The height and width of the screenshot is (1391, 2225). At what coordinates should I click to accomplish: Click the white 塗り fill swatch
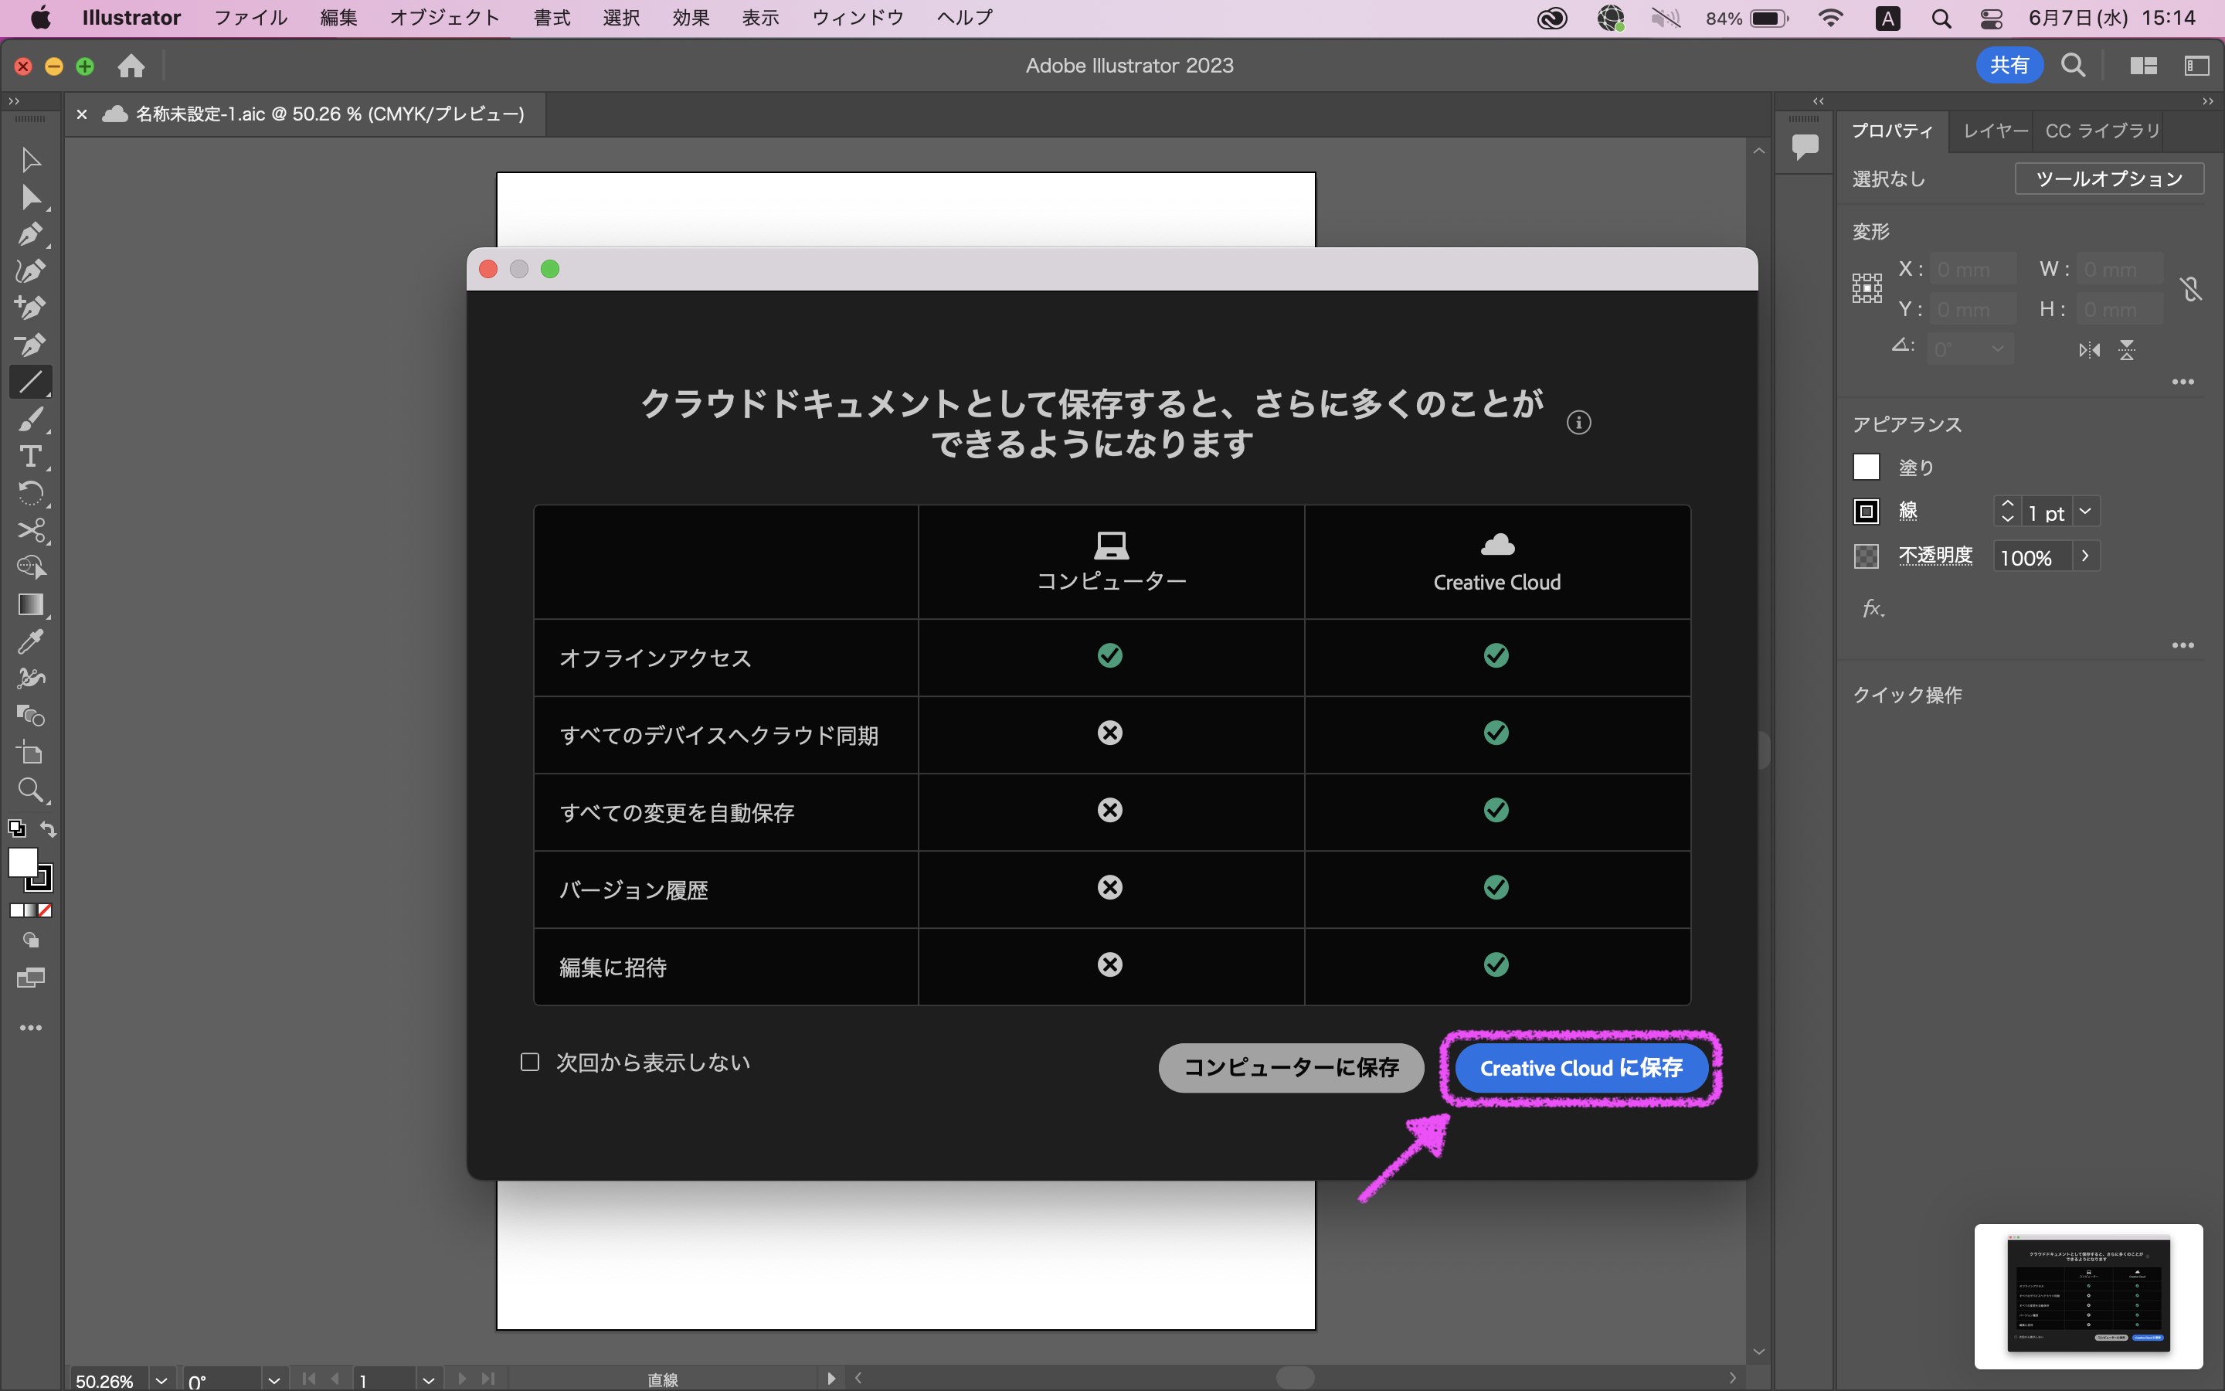click(1866, 468)
